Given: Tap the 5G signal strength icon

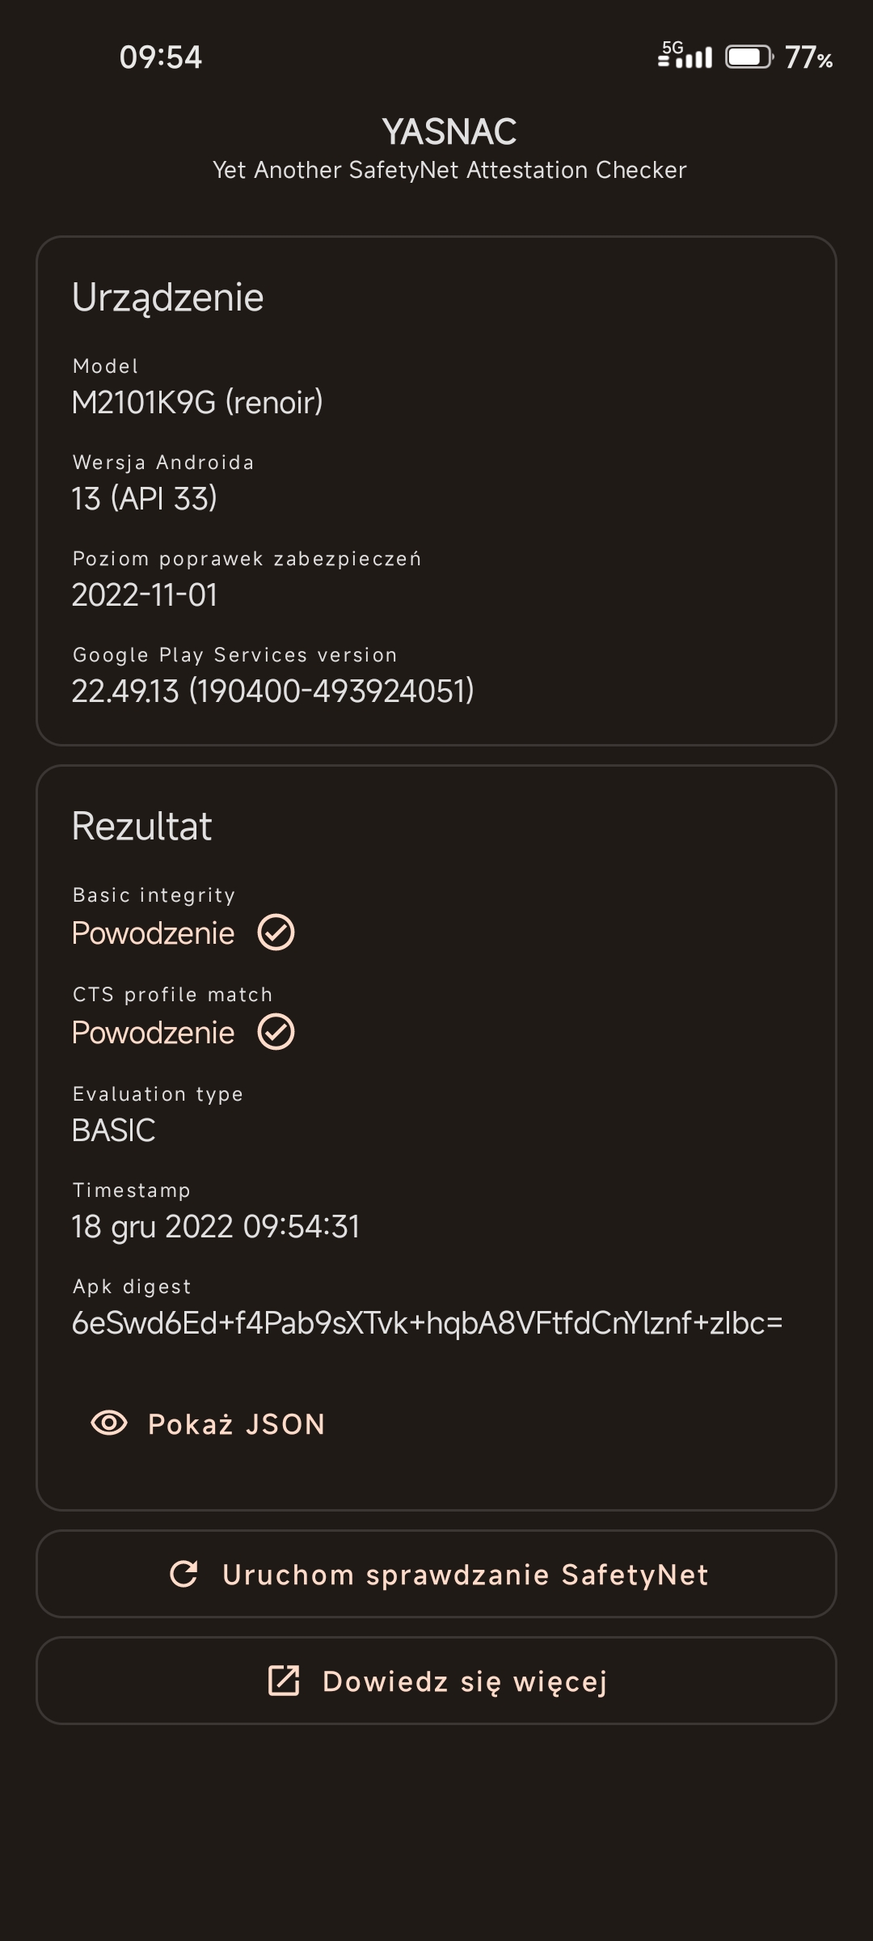Looking at the screenshot, I should 685,55.
